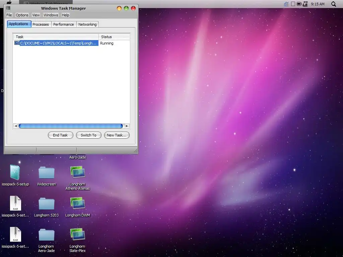This screenshot has width=343, height=257.
Task: Click the Switch To button
Action: [x=88, y=135]
